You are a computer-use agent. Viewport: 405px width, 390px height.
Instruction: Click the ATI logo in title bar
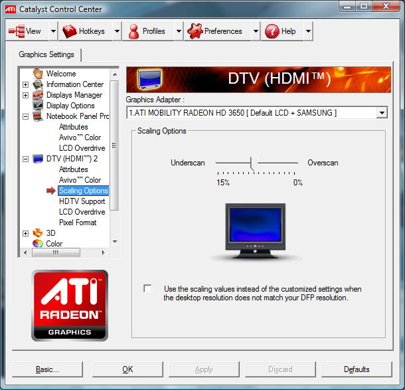pos(11,9)
